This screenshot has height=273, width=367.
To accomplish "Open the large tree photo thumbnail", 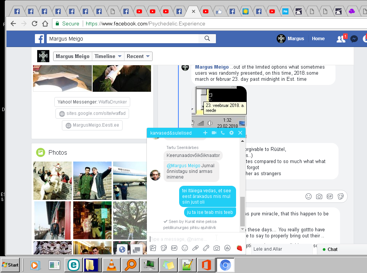I will coord(130,220).
